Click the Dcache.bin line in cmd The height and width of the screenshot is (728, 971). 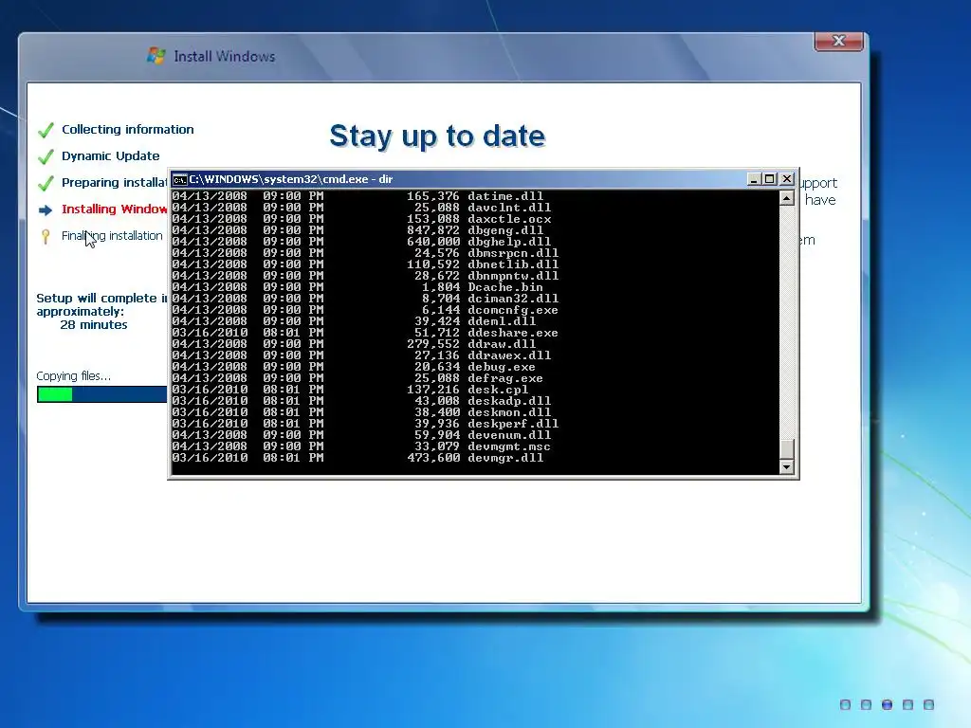click(x=357, y=287)
